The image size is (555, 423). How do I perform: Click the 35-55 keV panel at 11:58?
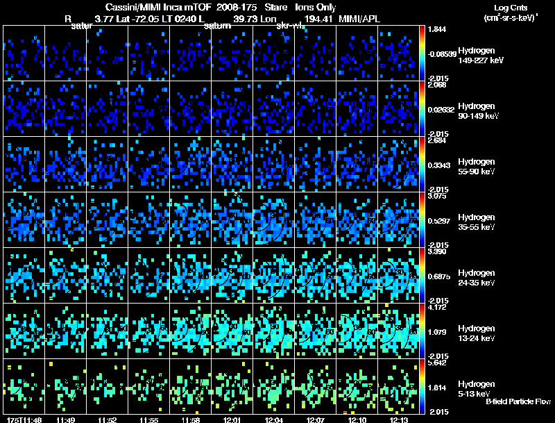point(190,220)
